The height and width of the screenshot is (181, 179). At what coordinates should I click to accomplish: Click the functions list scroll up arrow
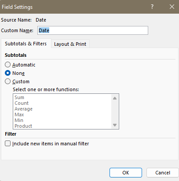115,98
